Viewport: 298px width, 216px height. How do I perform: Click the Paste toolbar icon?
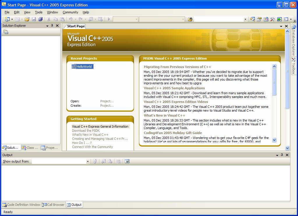tap(62, 19)
